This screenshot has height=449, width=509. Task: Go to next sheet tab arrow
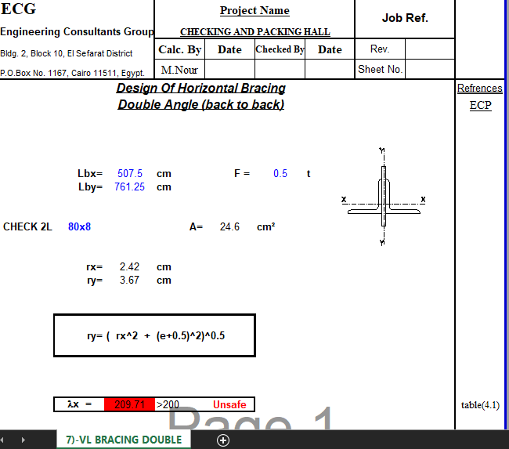(23, 440)
